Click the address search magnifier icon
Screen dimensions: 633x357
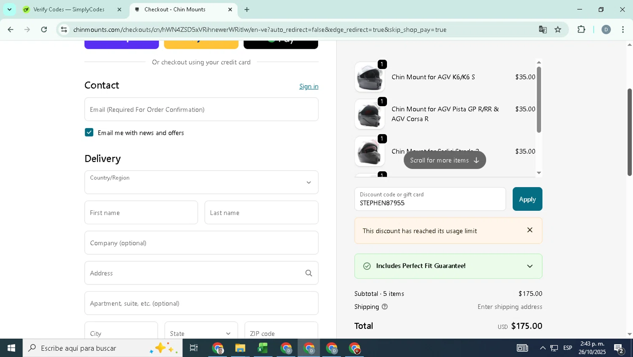pos(308,273)
